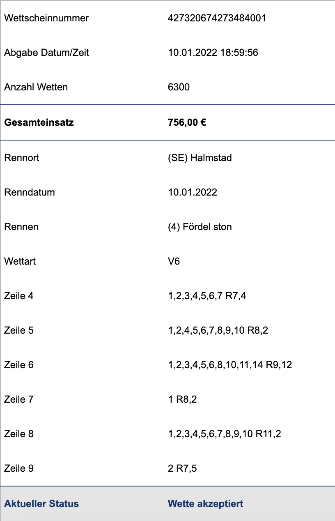Click the Wettscheinnummer label
This screenshot has height=521, width=335.
click(46, 18)
